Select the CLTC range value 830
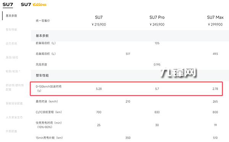Screen dimensions: 229x142 pos(157,112)
